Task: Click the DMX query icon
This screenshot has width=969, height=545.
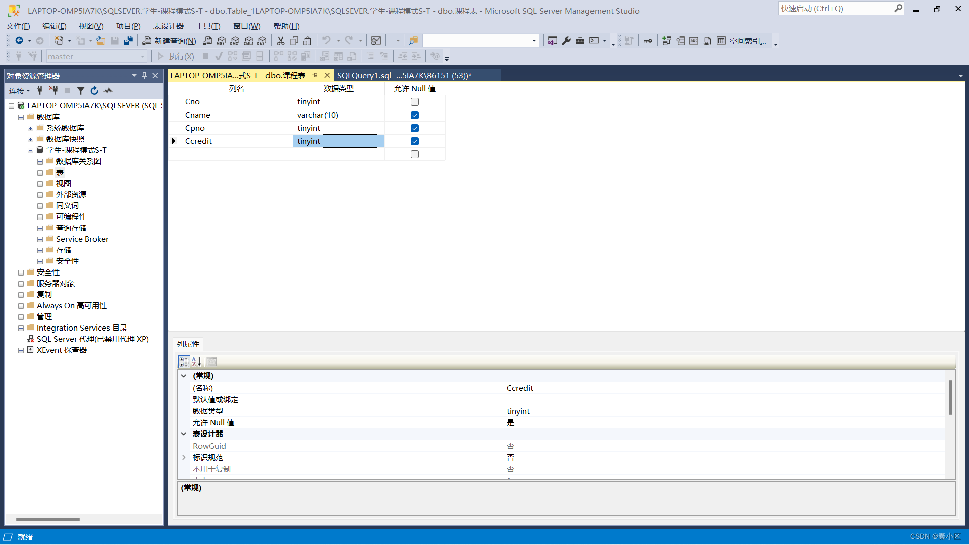Action: pyautogui.click(x=235, y=41)
